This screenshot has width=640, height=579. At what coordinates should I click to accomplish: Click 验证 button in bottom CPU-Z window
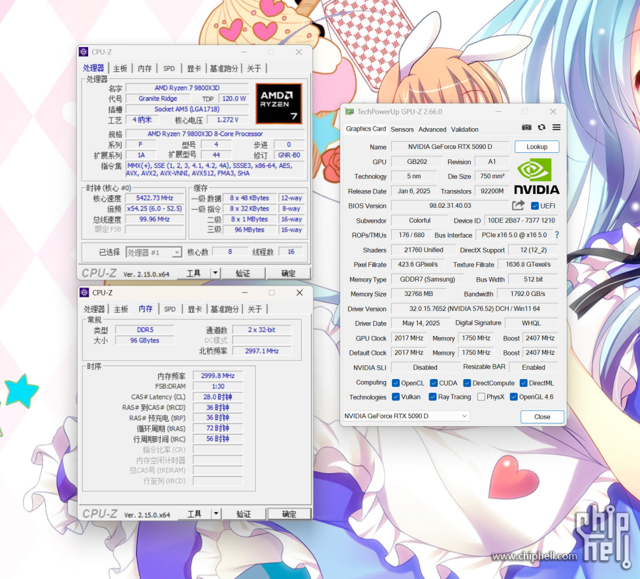(244, 514)
